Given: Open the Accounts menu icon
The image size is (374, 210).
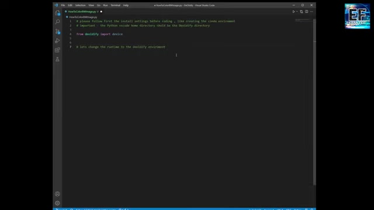Looking at the screenshot, I should [57, 194].
